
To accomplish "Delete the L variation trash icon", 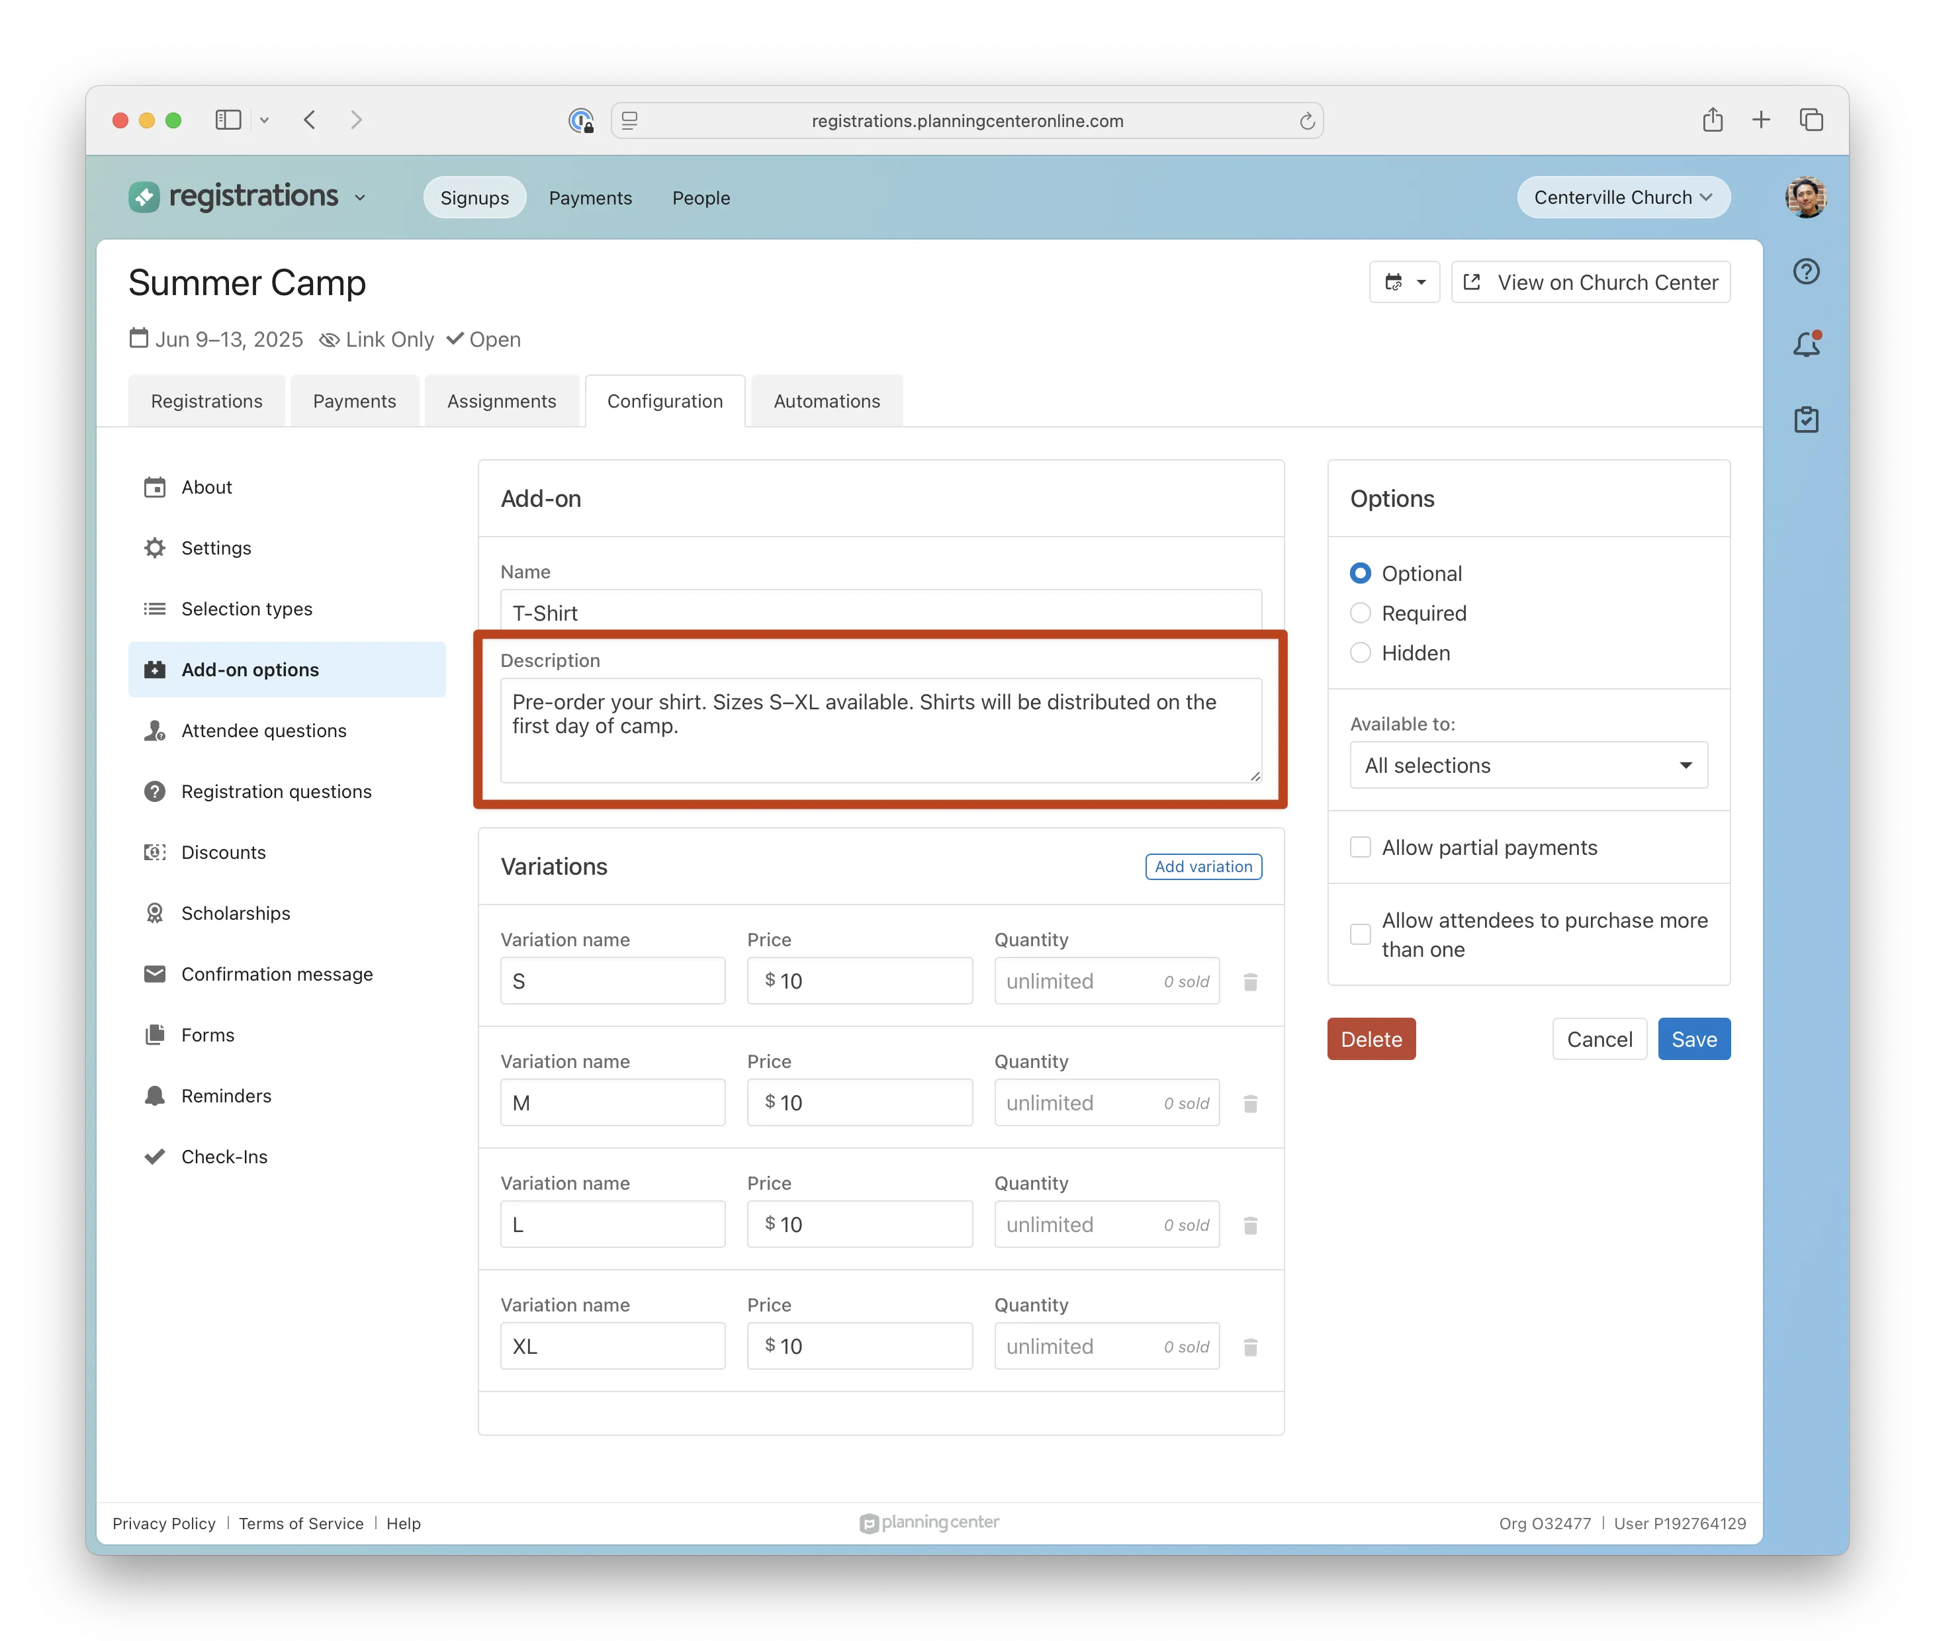I will [x=1250, y=1225].
